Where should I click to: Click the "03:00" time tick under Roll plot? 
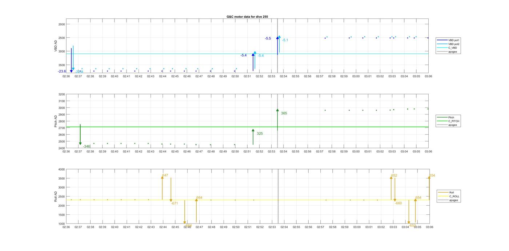357,227
